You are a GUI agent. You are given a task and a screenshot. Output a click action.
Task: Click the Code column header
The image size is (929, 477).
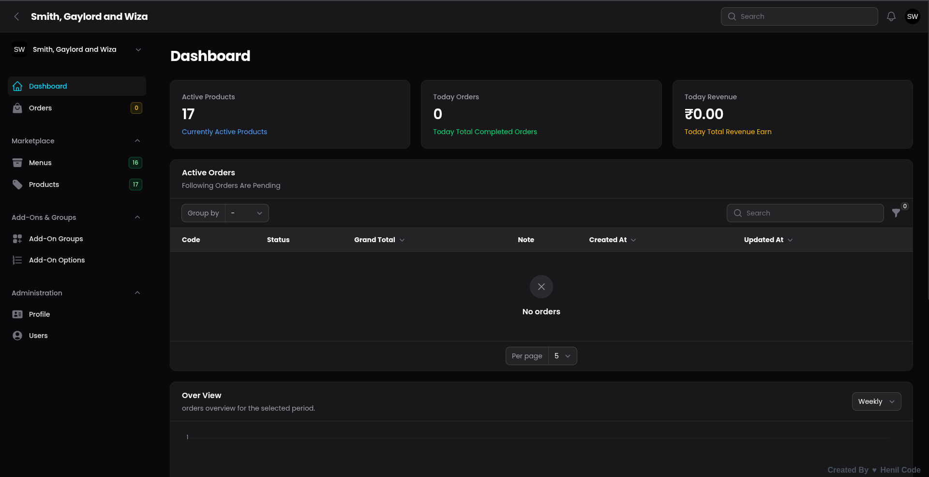[x=191, y=240]
